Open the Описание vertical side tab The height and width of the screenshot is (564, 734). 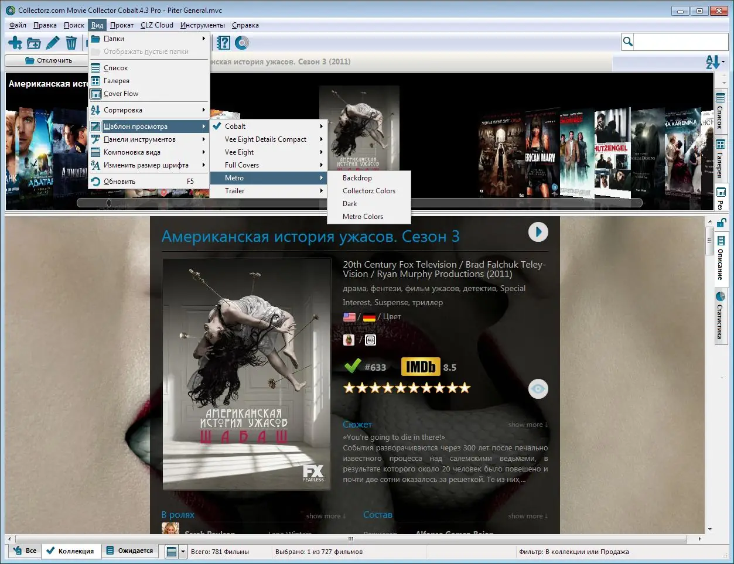pos(721,259)
